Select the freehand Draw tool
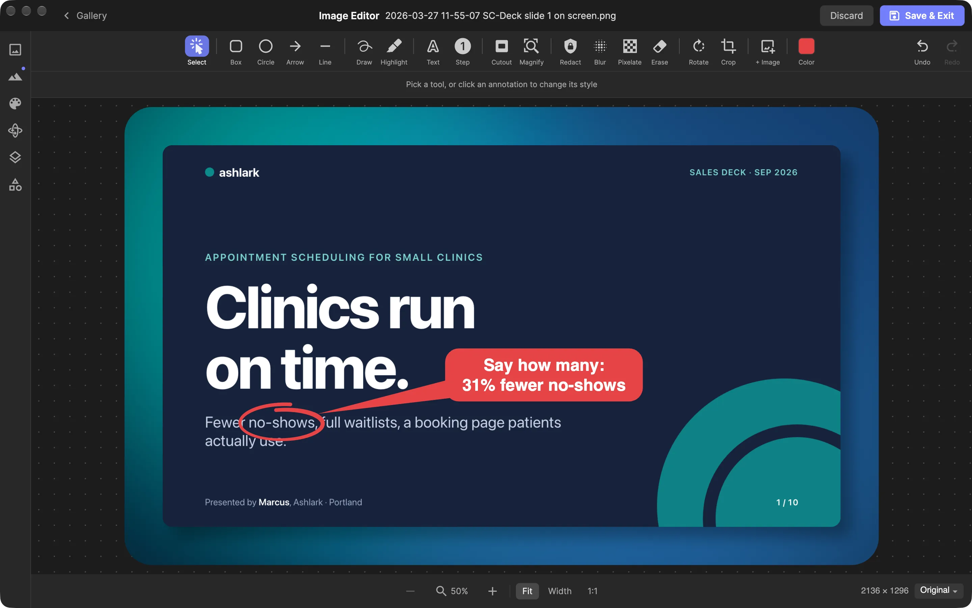 pyautogui.click(x=364, y=51)
